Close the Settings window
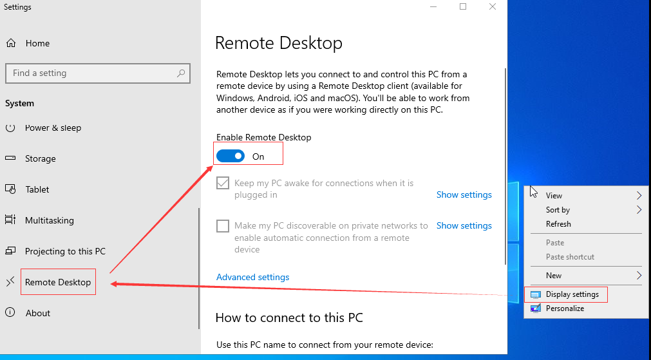 coord(493,6)
